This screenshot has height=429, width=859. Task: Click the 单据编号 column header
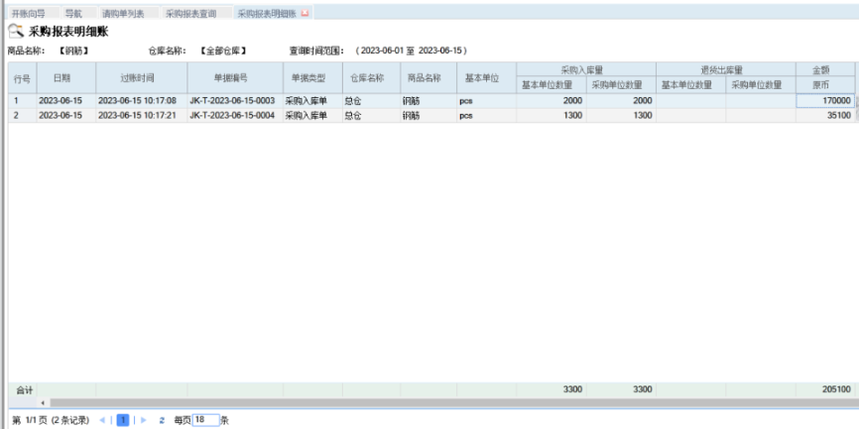click(231, 77)
